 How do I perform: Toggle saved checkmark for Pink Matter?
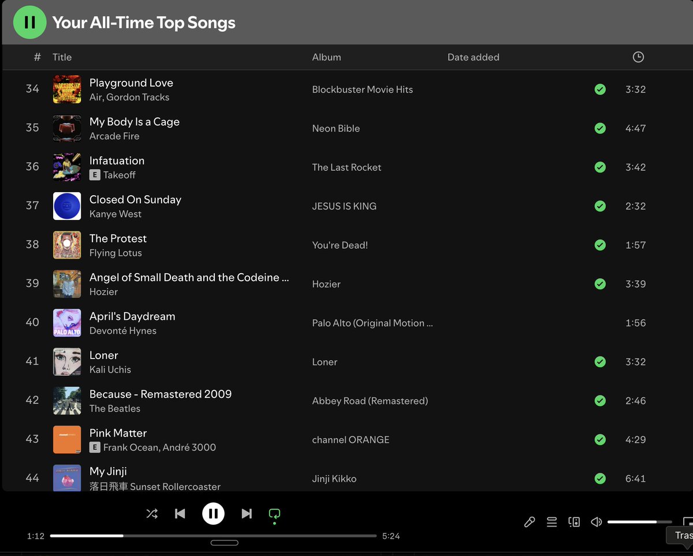[601, 439]
